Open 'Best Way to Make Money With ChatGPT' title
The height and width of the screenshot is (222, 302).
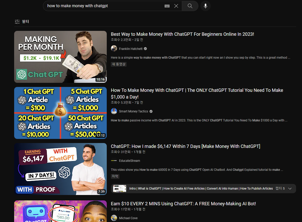[182, 34]
